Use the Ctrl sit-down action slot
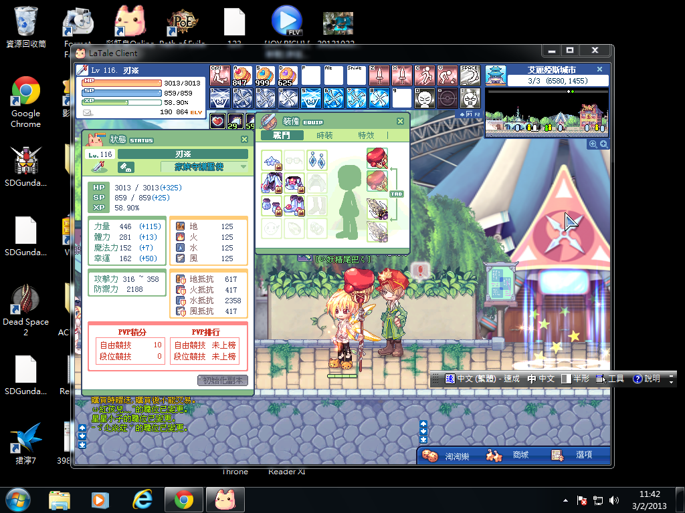Screen dimensions: 685x513 [219, 75]
